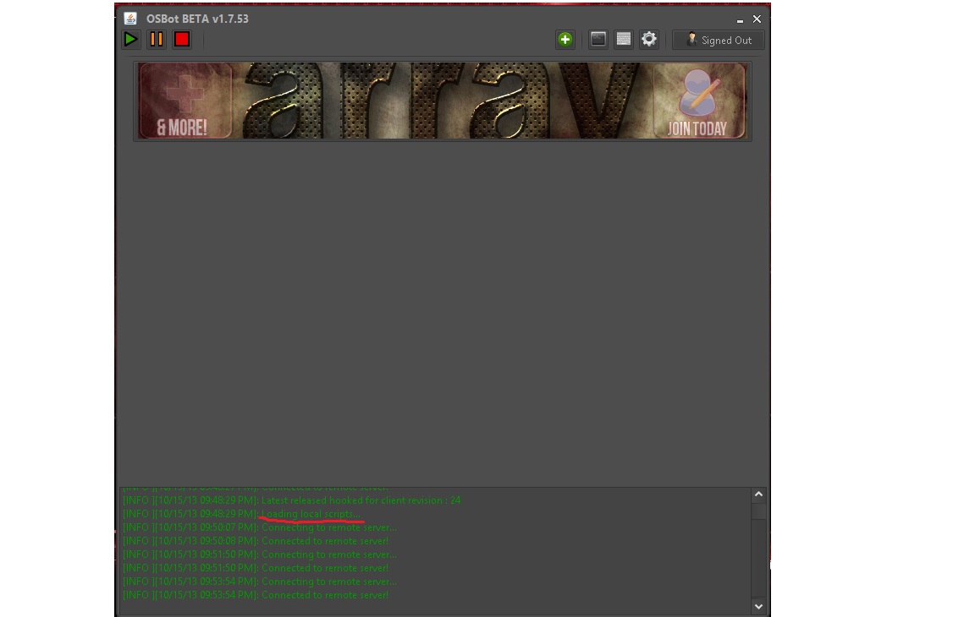Click the Java icon in the title bar
The height and width of the screenshot is (617, 975).
[x=130, y=19]
